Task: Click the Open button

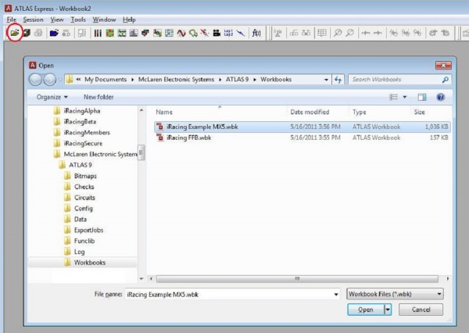Action: pyautogui.click(x=365, y=310)
